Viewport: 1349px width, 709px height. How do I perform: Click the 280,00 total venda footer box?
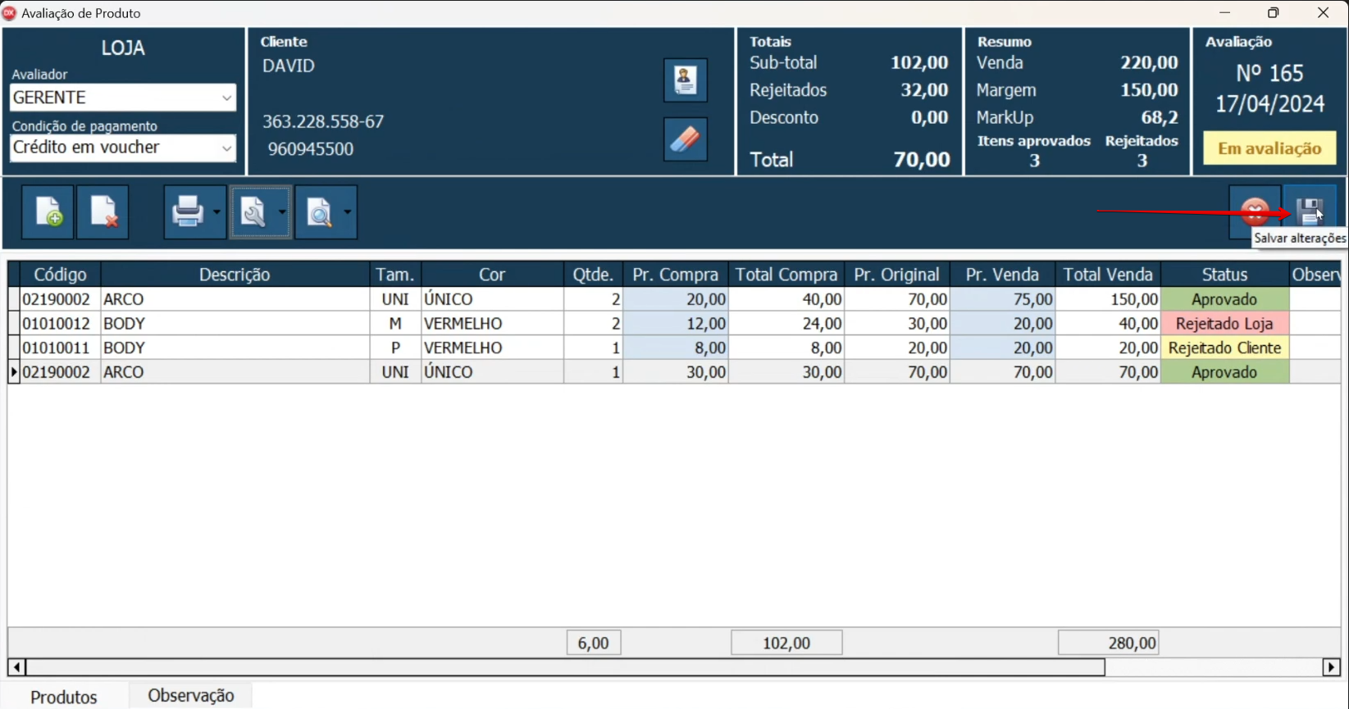[x=1108, y=643]
